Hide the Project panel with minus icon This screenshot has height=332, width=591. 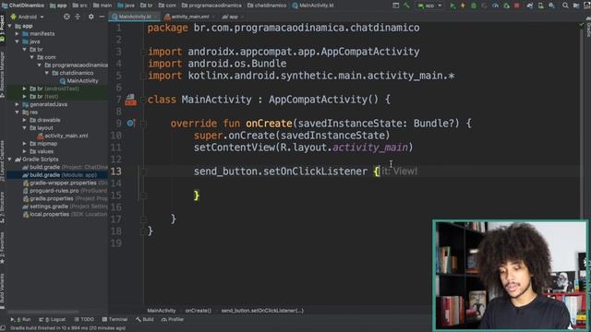(102, 17)
